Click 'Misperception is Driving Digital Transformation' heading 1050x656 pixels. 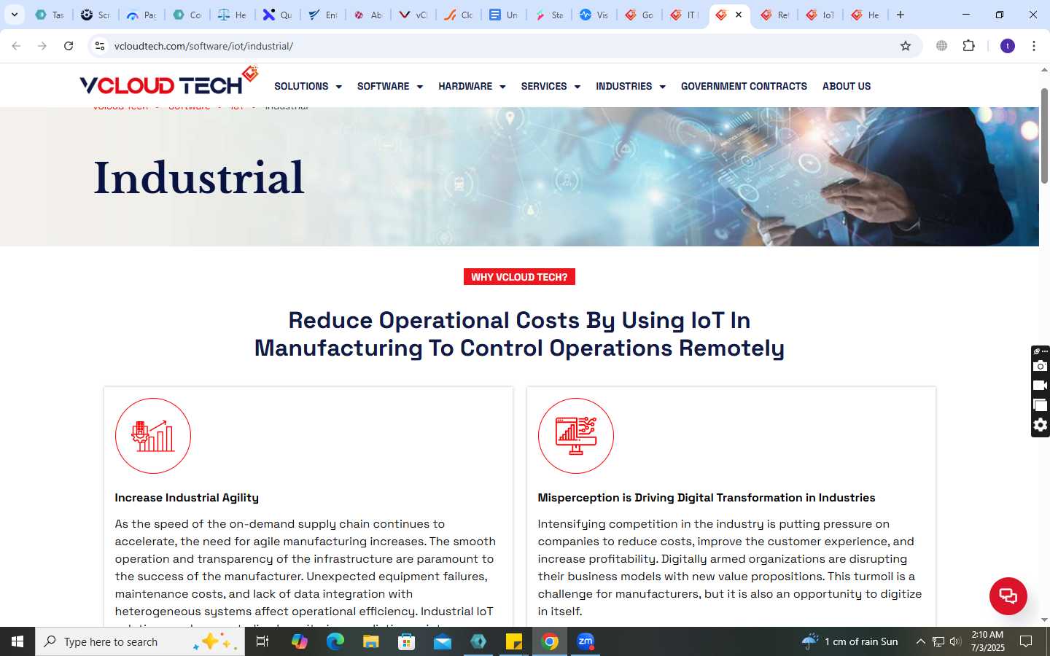pos(707,498)
